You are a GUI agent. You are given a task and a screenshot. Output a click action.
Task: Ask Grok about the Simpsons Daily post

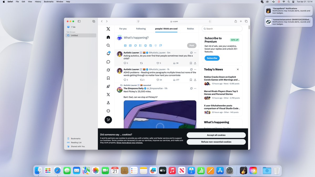click(x=191, y=88)
